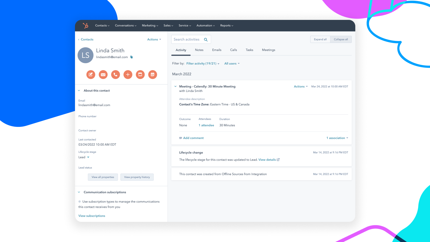Click the Add comment link
The image size is (430, 242).
coord(193,138)
